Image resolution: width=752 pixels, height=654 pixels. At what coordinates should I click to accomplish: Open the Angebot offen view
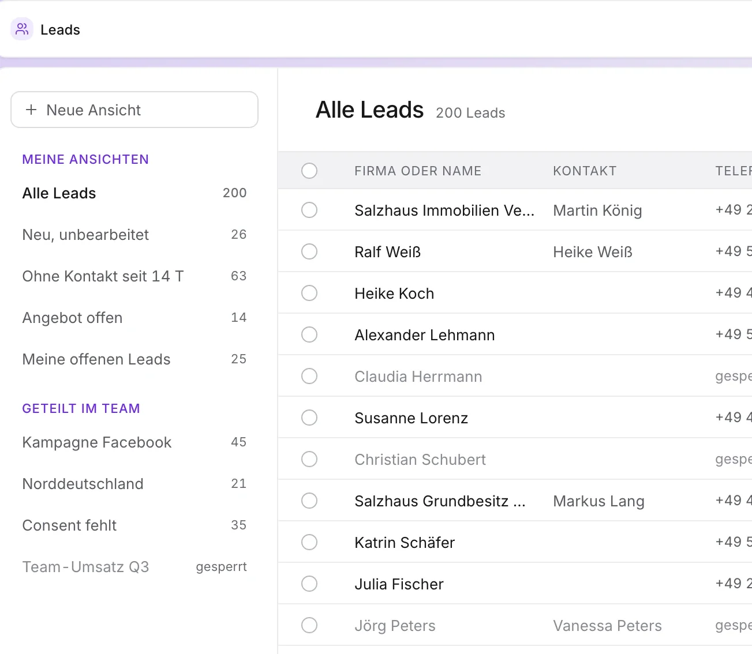[134, 318]
